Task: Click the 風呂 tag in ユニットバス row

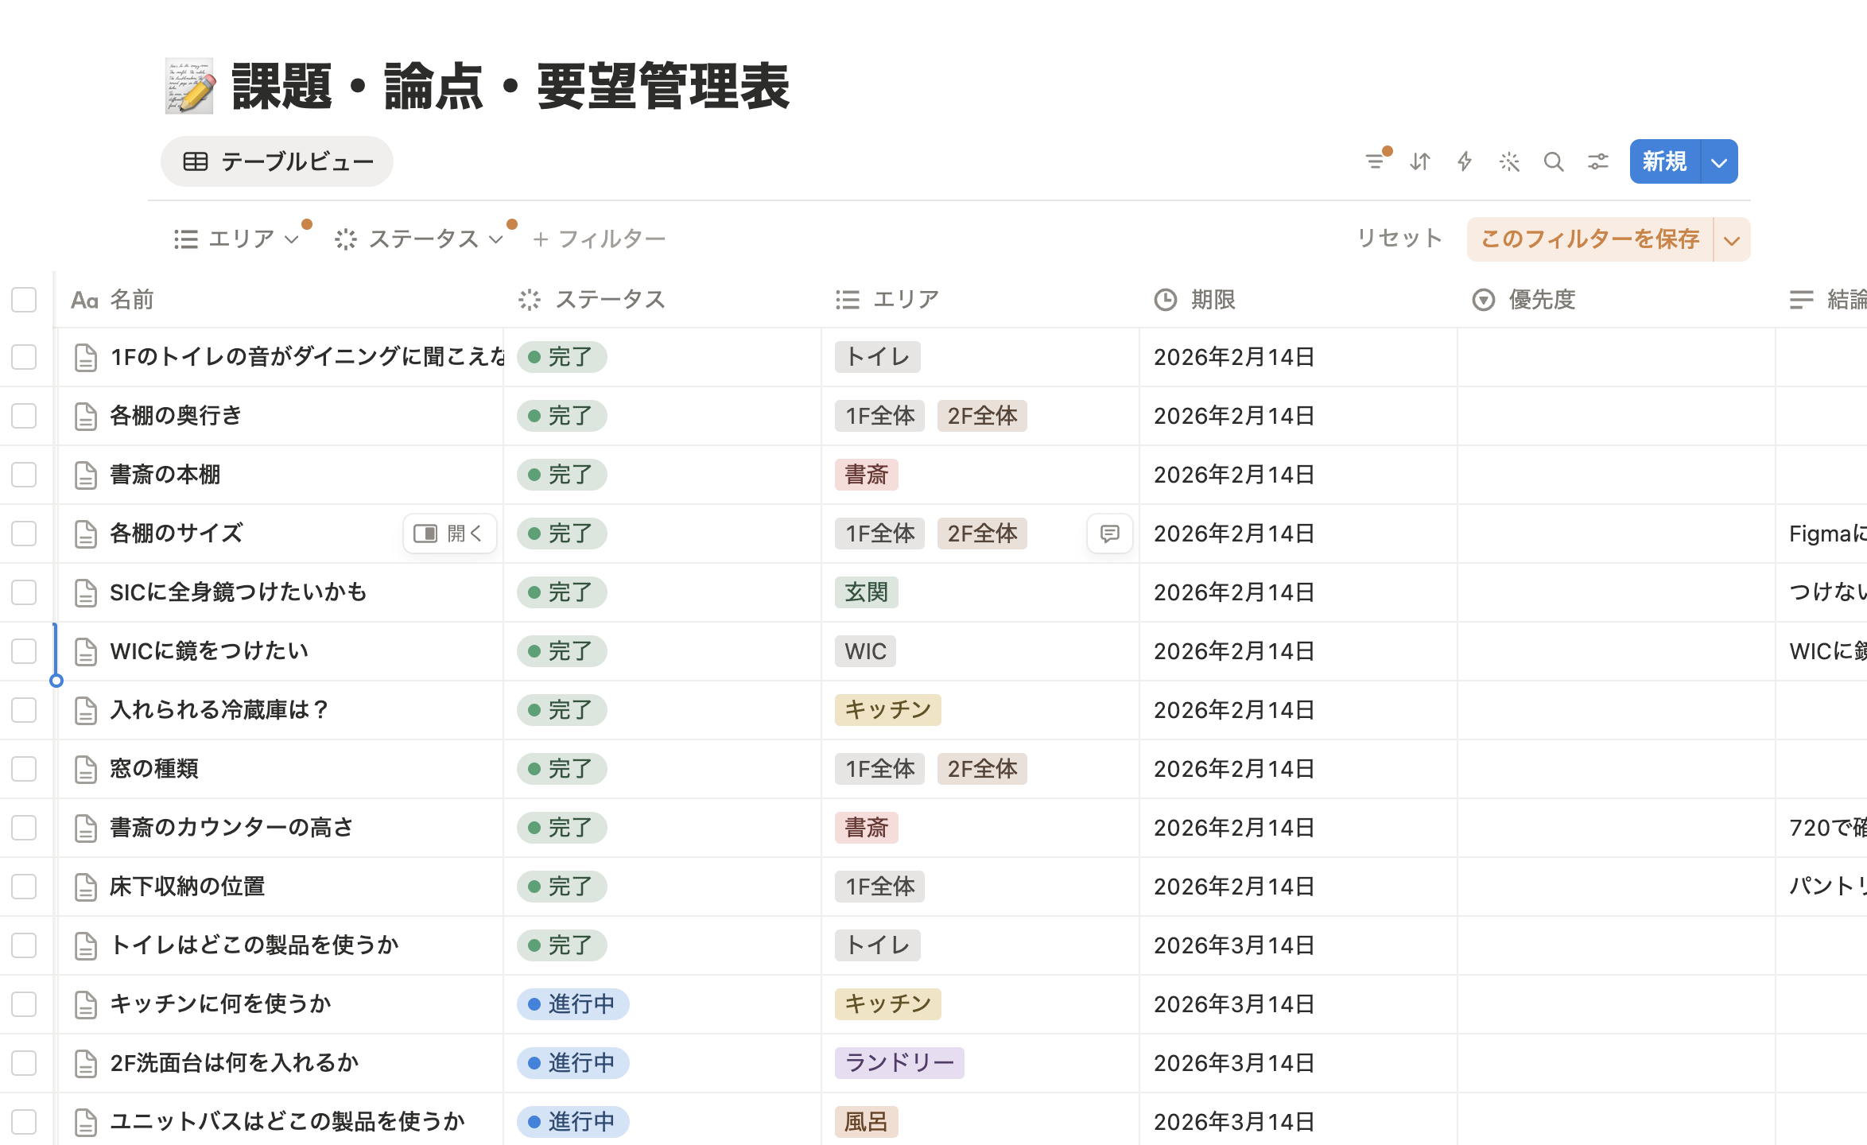Action: [x=867, y=1122]
